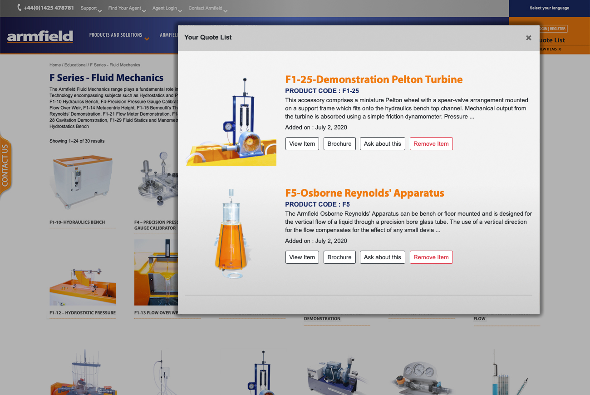Viewport: 590px width, 395px height.
Task: Go to the Educational breadcrumb link
Action: pos(75,65)
